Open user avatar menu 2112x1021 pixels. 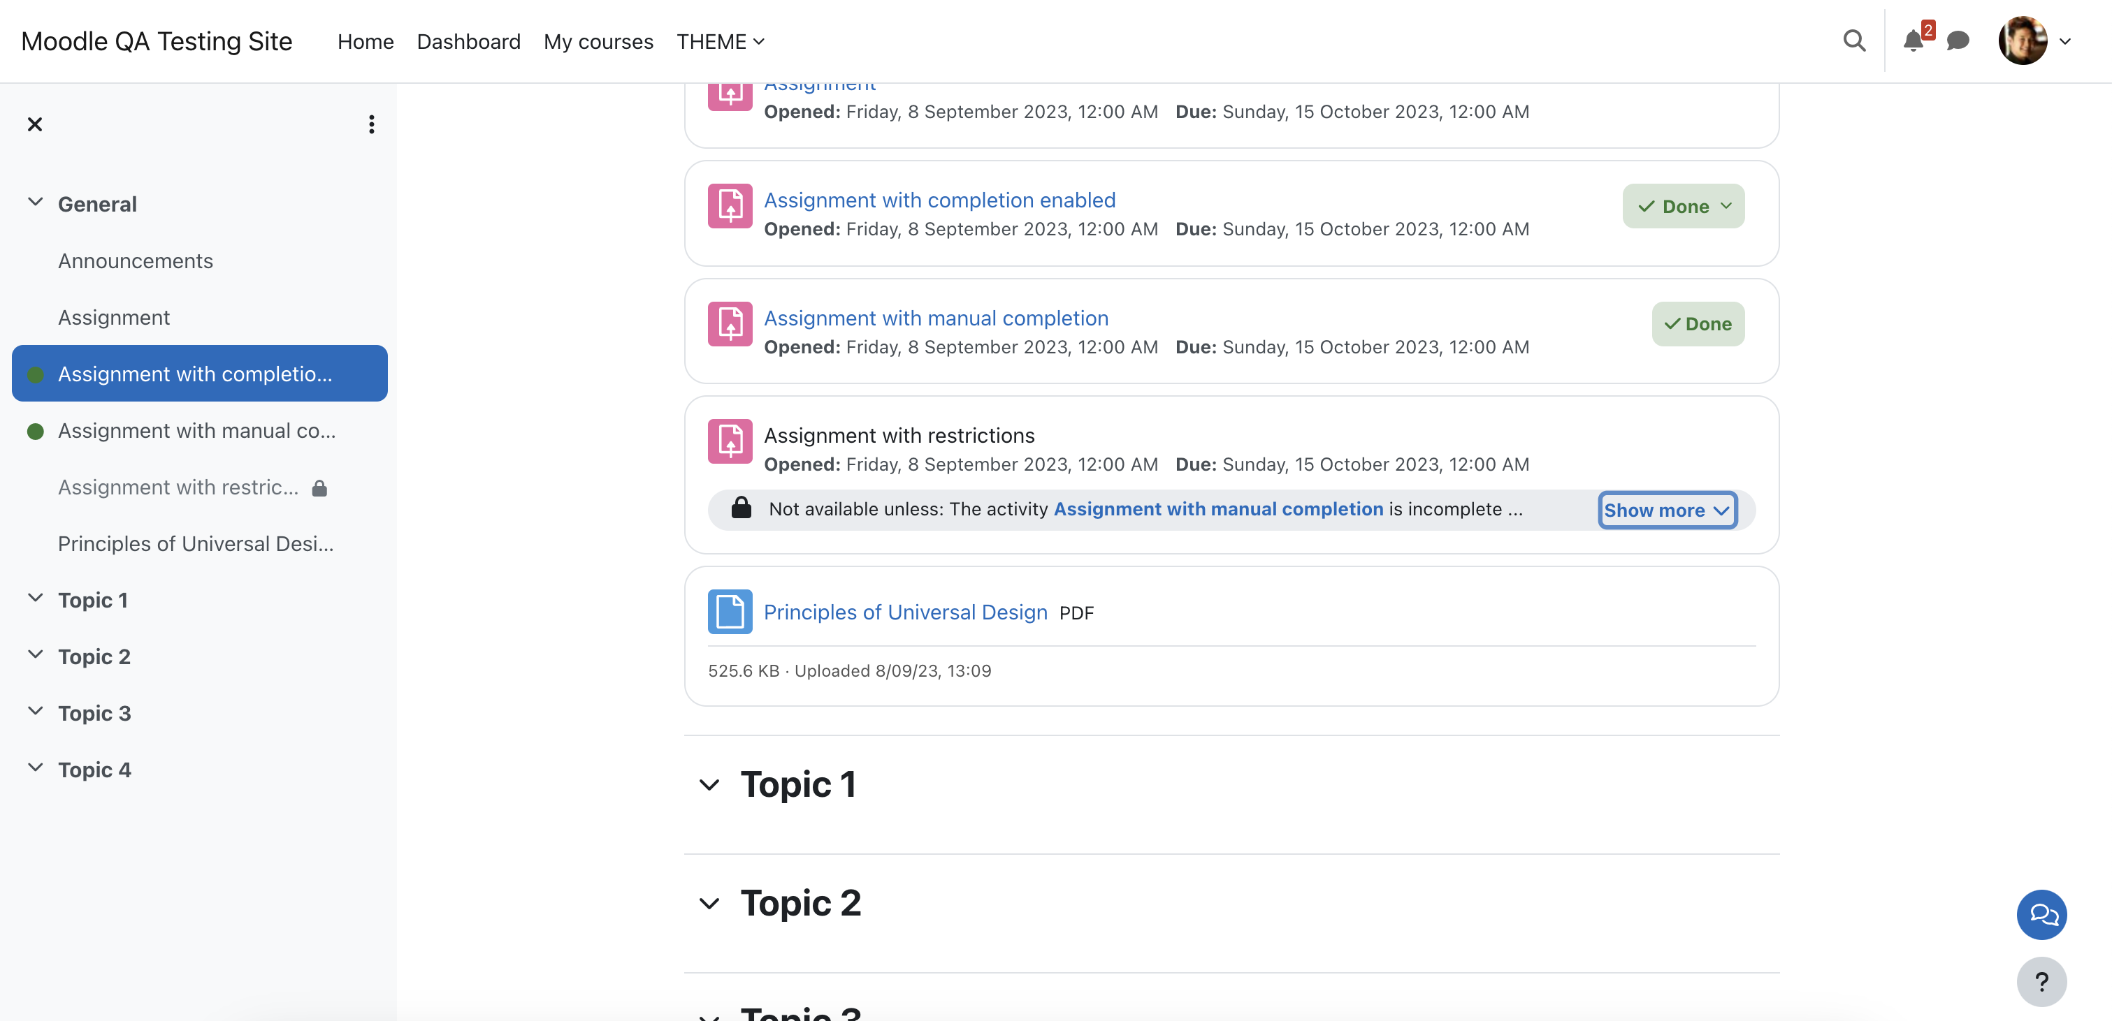tap(2023, 41)
